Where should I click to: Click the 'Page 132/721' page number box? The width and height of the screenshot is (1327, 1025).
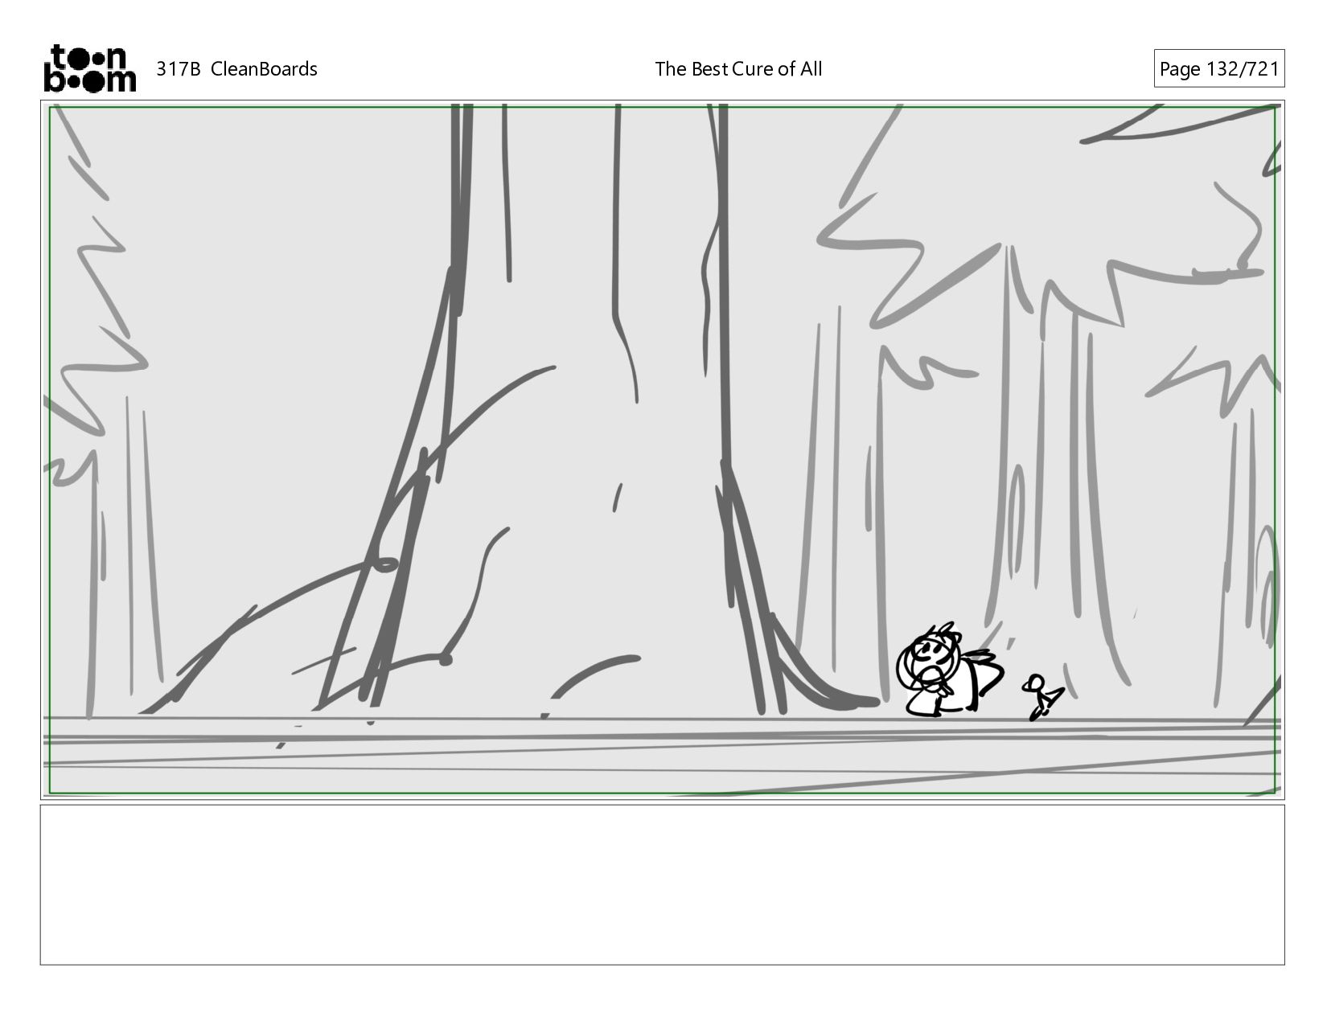pos(1218,69)
